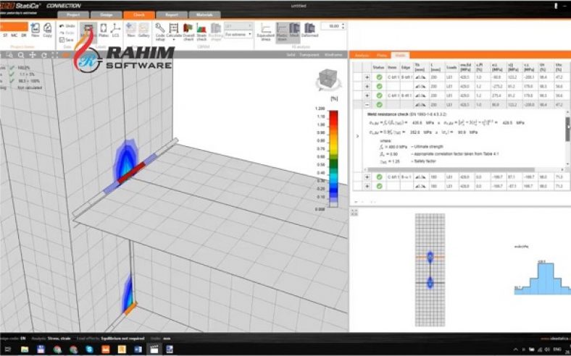The height and width of the screenshot is (356, 571).
Task: Click the New picture icon
Action: tap(131, 30)
